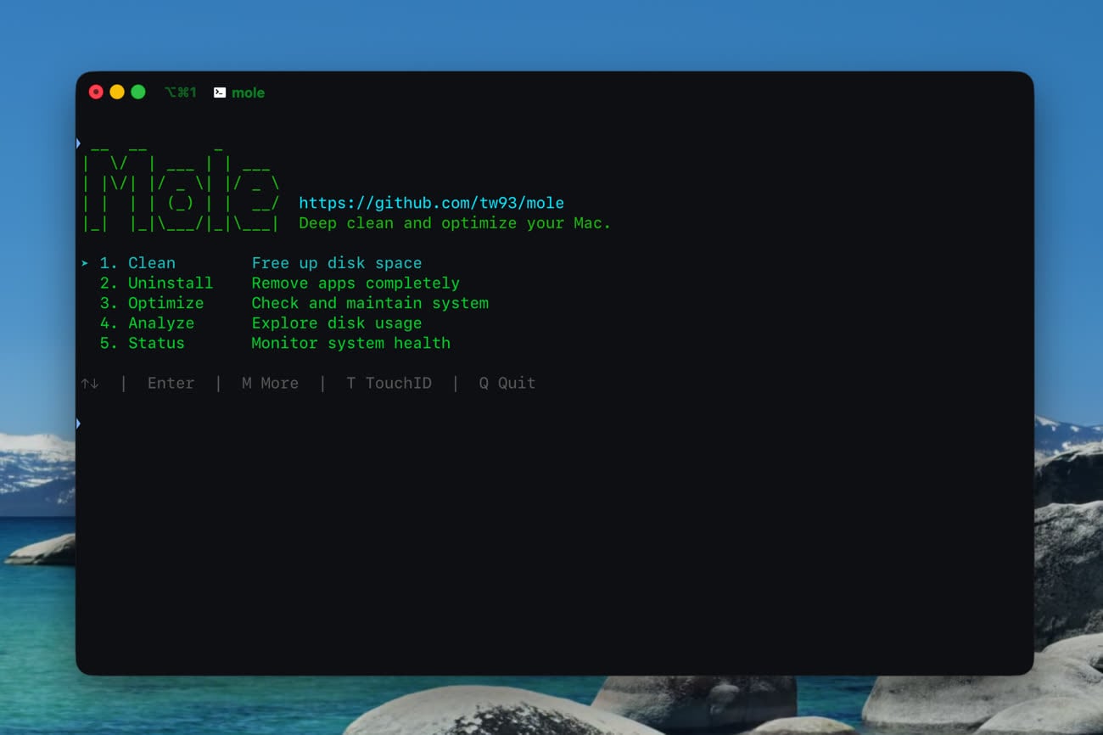This screenshot has height=735, width=1103.
Task: Pick the Optimize option
Action: point(165,303)
